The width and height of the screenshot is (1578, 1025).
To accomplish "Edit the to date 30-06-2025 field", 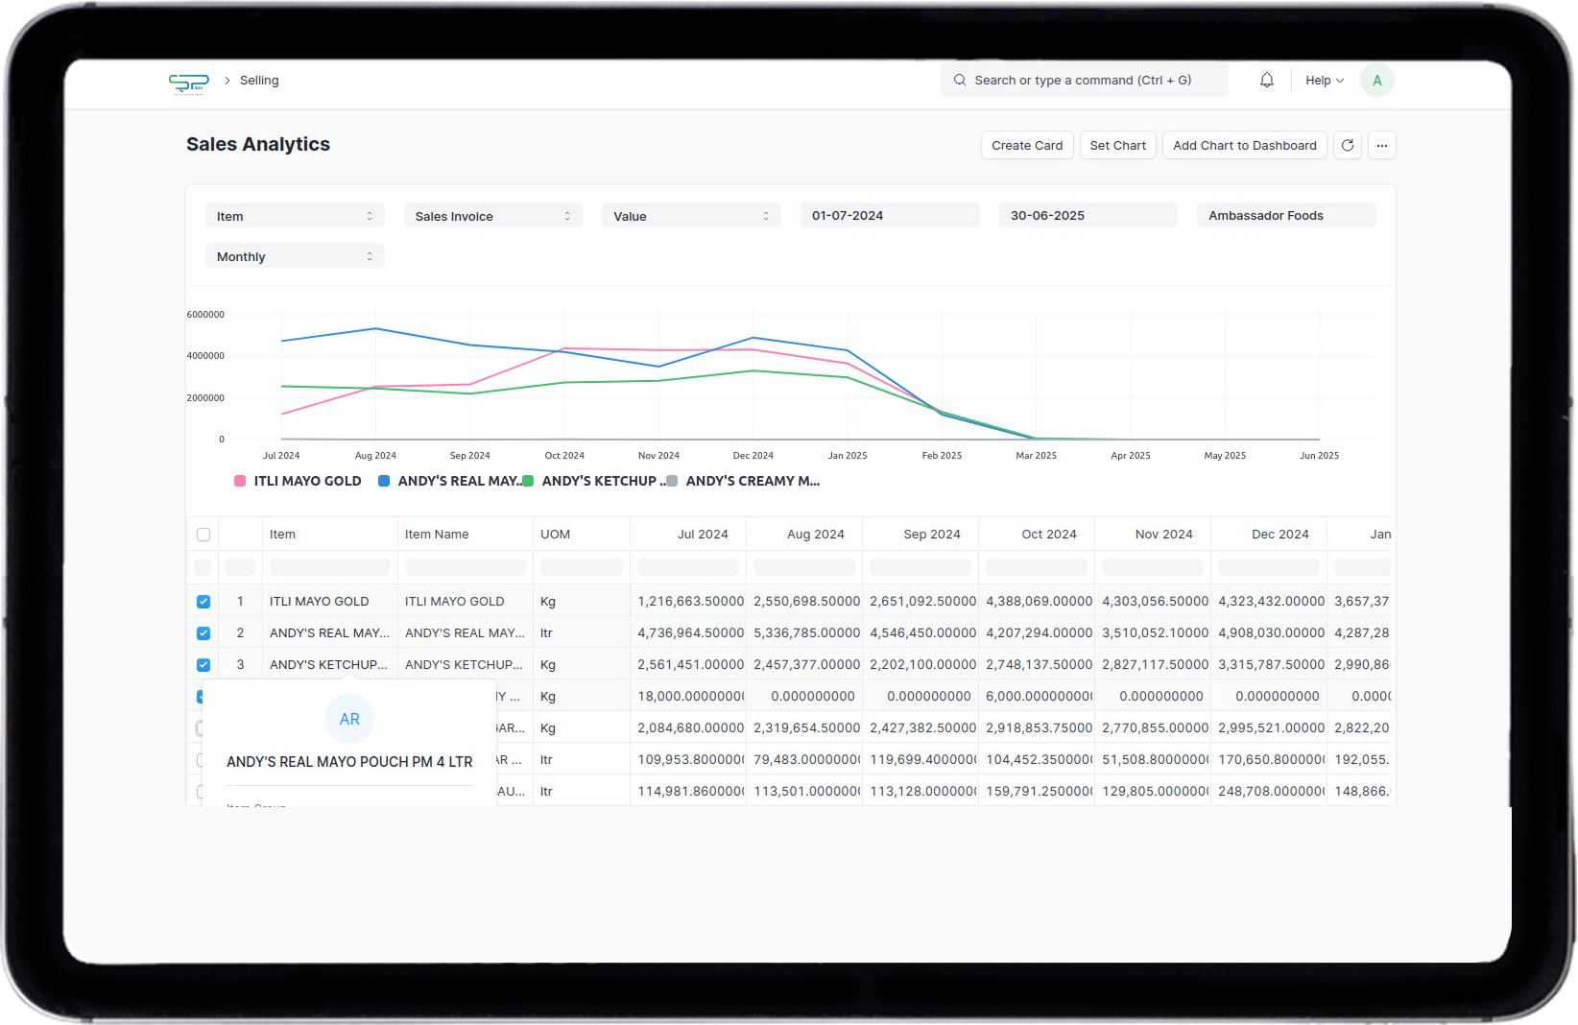I will 1088,216.
